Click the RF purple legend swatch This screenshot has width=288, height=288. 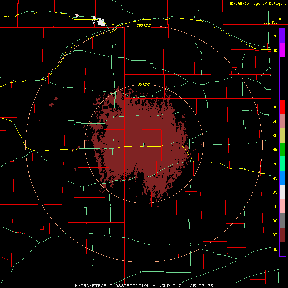[x=283, y=36]
